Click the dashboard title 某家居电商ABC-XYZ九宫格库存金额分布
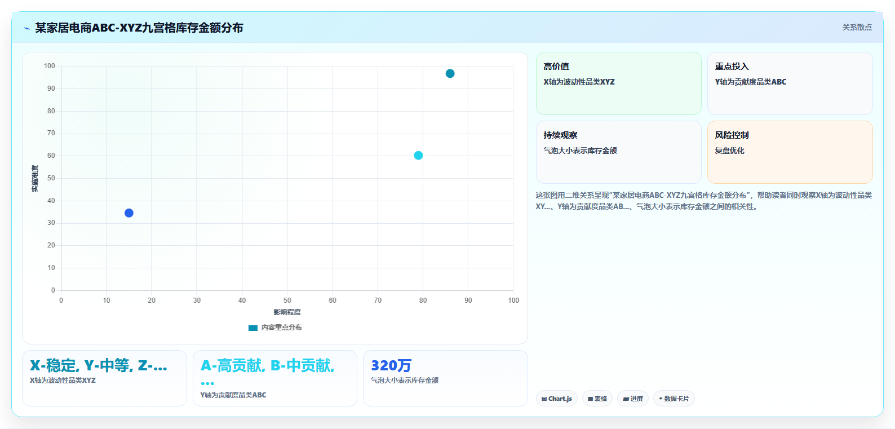The width and height of the screenshot is (895, 429). 139,28
